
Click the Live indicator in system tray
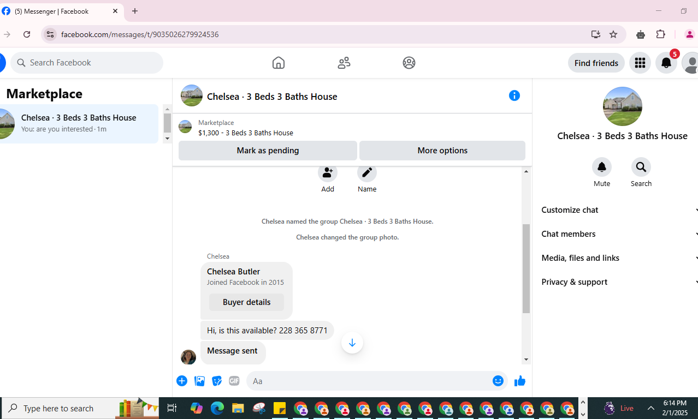[x=619, y=408]
